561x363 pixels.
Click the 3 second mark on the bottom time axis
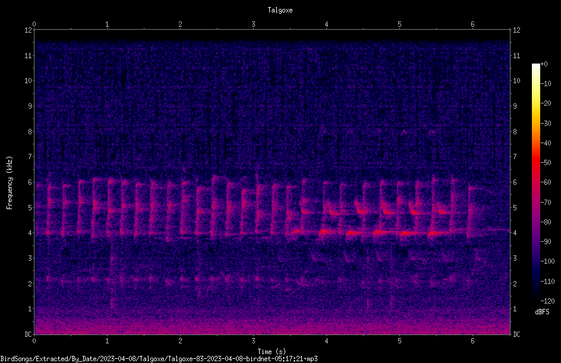tap(253, 341)
